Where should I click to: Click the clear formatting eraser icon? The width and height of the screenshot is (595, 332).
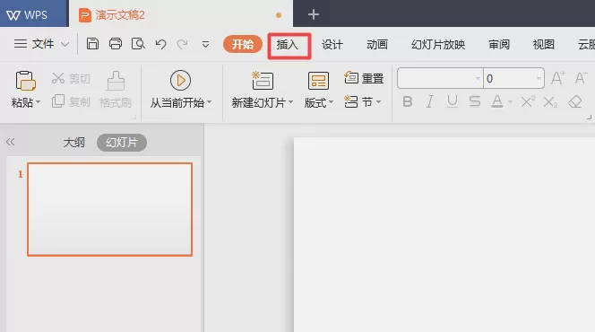575,101
